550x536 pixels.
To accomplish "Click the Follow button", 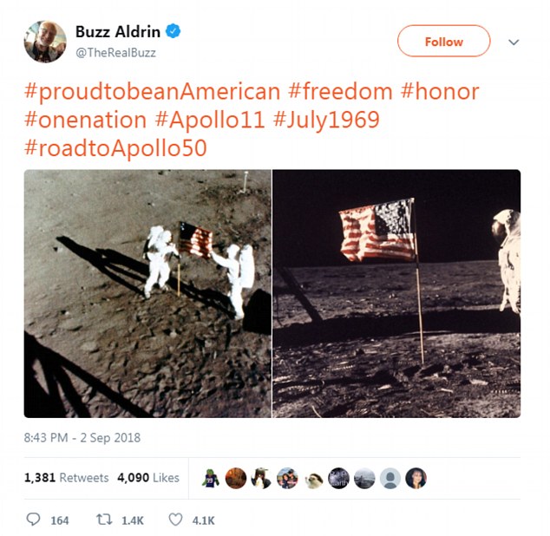I will pyautogui.click(x=443, y=41).
